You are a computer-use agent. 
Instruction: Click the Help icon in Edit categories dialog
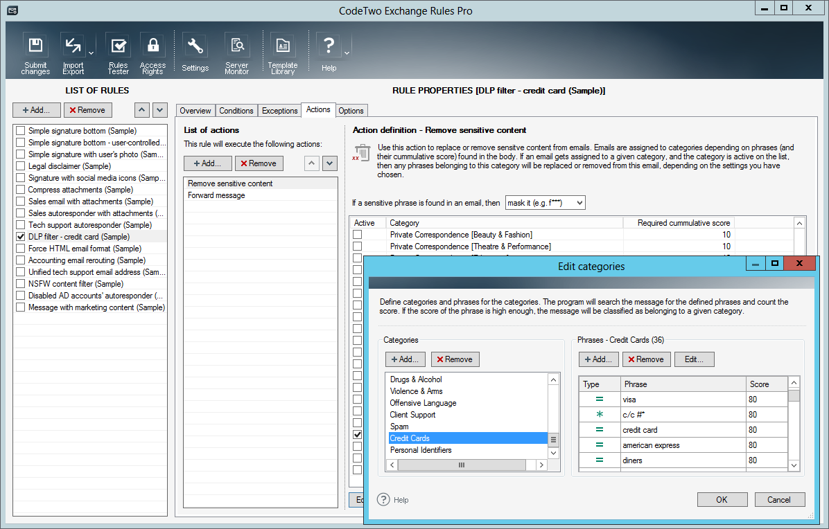383,499
